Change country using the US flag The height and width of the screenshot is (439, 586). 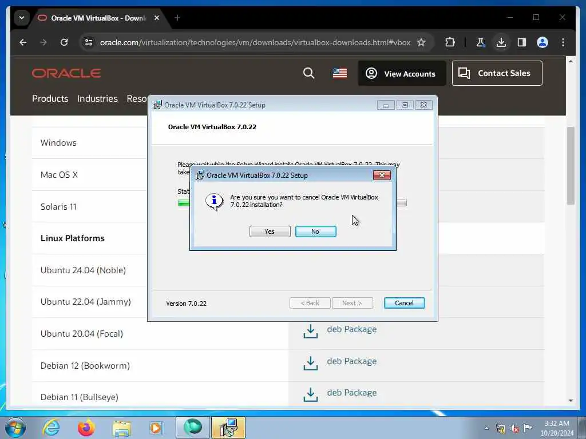340,73
